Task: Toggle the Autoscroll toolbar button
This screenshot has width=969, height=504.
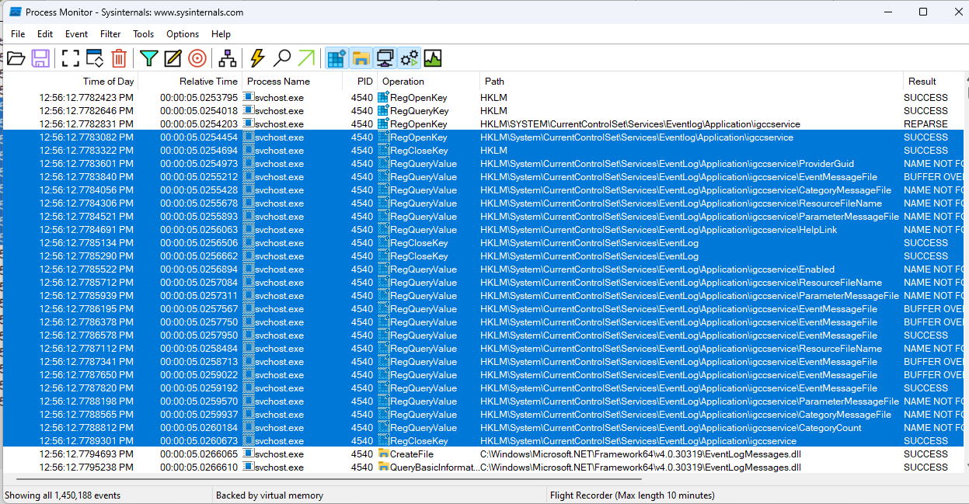Action: [x=95, y=58]
